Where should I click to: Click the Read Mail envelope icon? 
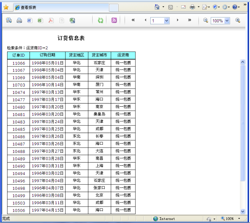tap(183, 7)
